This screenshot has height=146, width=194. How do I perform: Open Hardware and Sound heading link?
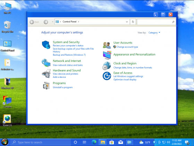67,71
